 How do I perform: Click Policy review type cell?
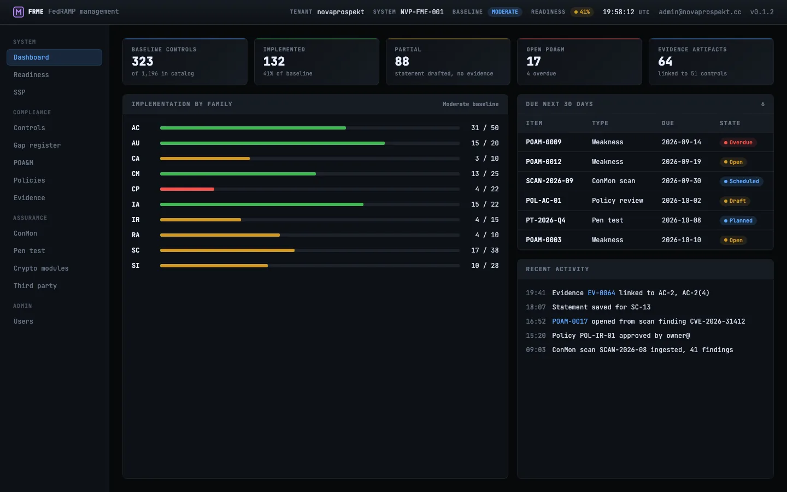point(618,201)
